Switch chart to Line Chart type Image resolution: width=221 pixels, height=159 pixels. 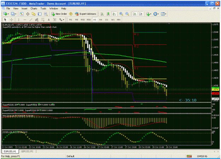click(114, 14)
